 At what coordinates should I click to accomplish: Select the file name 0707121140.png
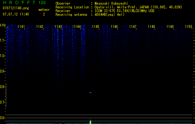pos(16,8)
